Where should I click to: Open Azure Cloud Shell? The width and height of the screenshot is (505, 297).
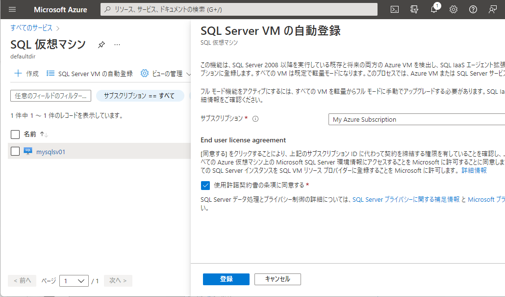click(395, 9)
